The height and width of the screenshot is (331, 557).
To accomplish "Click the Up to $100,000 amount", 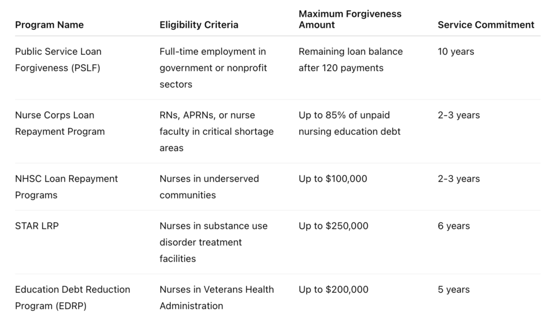I will point(333,179).
